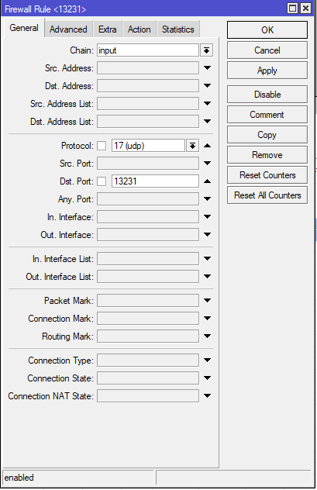The image size is (317, 490).
Task: Click Reset All Counters button
Action: tap(267, 195)
